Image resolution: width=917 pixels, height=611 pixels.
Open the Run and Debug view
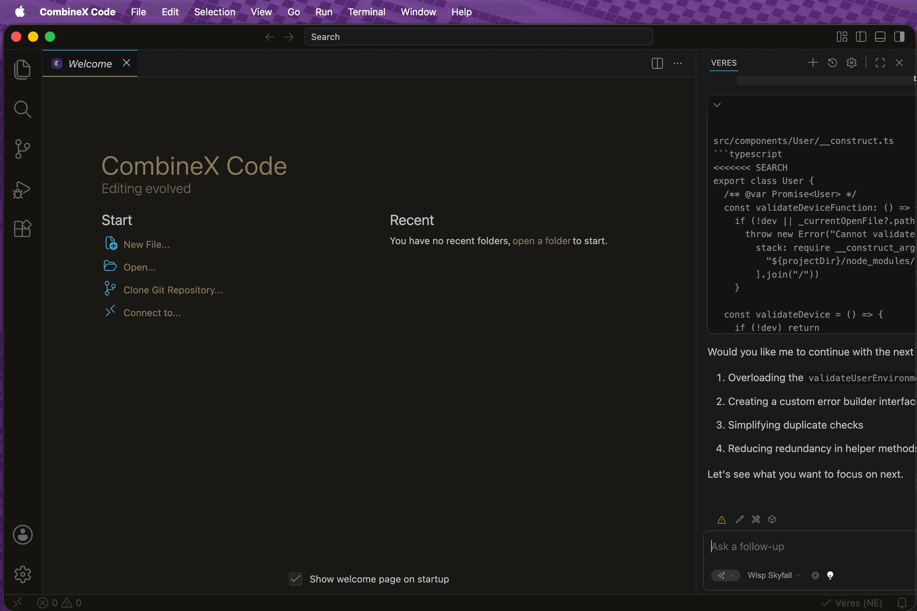pyautogui.click(x=22, y=189)
